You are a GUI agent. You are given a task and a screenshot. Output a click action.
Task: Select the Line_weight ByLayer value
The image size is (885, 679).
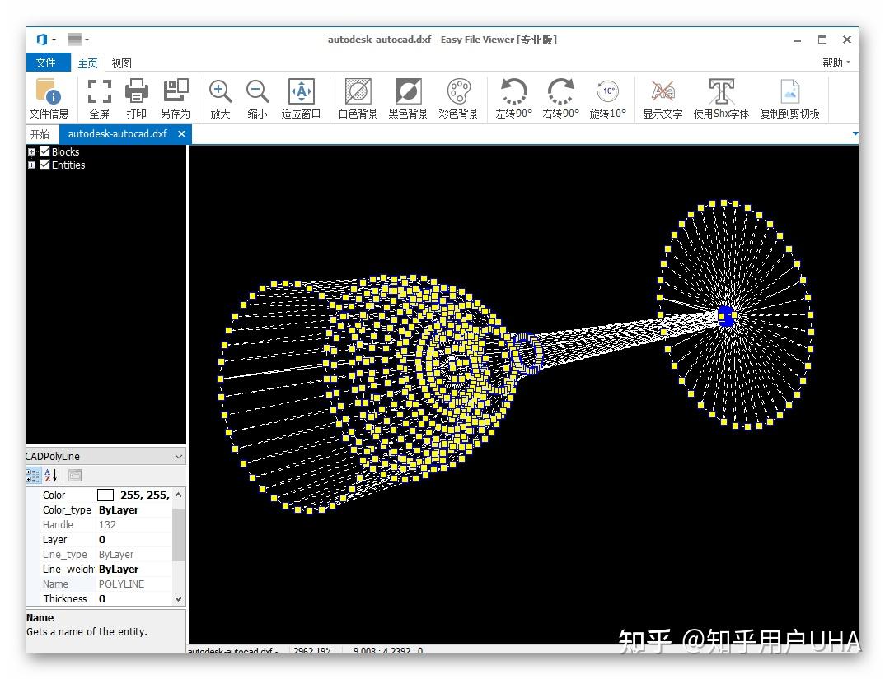click(119, 569)
